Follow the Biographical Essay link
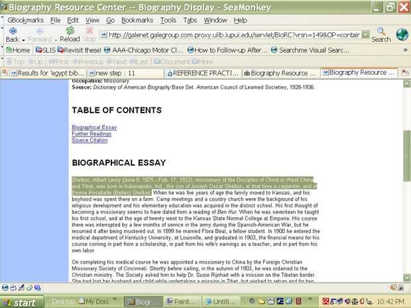 tap(94, 127)
